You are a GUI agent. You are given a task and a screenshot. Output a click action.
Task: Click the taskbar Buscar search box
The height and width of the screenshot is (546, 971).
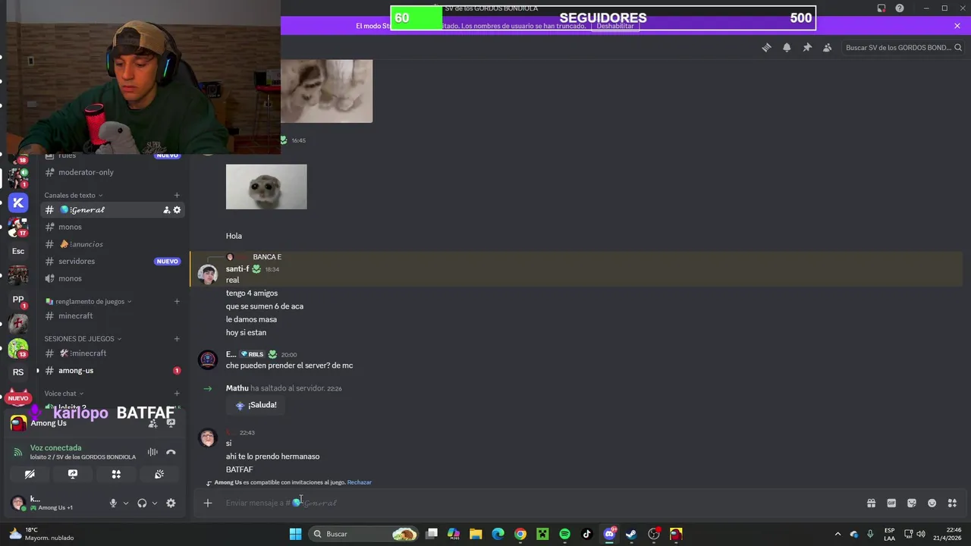tap(364, 534)
